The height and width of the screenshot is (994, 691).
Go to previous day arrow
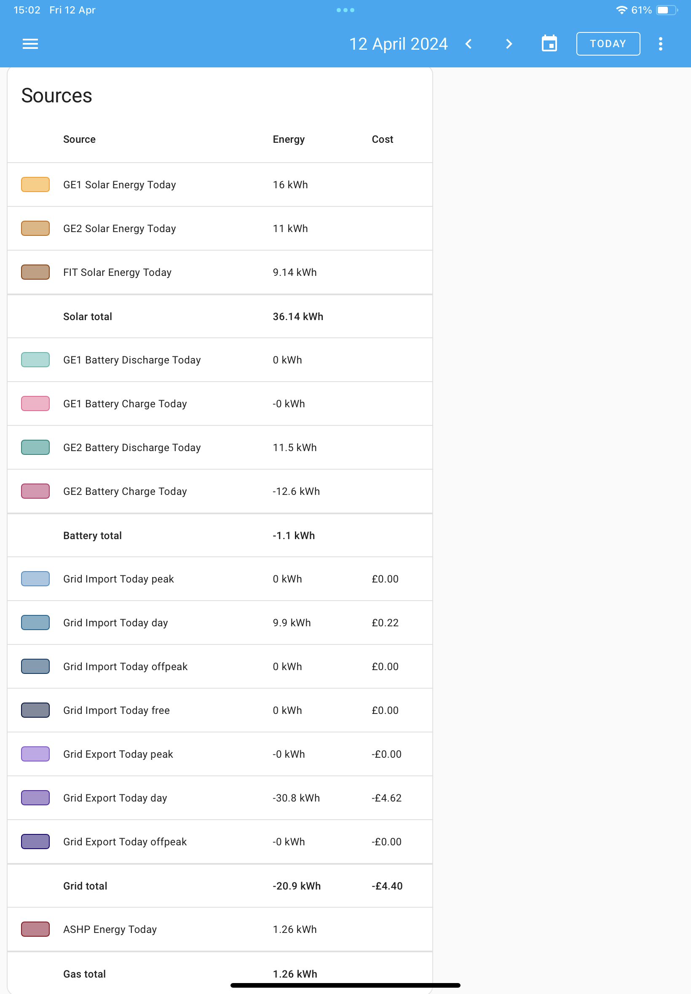(469, 44)
